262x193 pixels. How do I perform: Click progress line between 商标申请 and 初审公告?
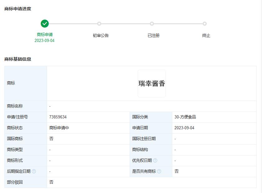point(72,24)
